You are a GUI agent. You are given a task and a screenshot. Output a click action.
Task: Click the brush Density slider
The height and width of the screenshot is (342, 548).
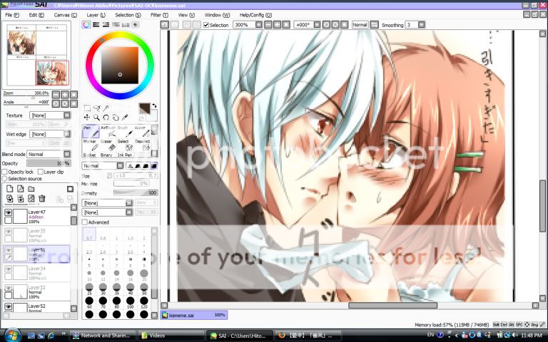tap(136, 192)
